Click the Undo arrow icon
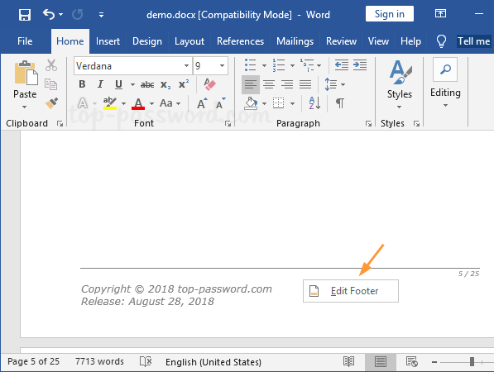494x372 pixels. [49, 15]
